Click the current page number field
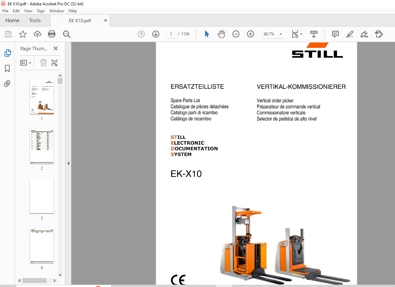 [171, 34]
